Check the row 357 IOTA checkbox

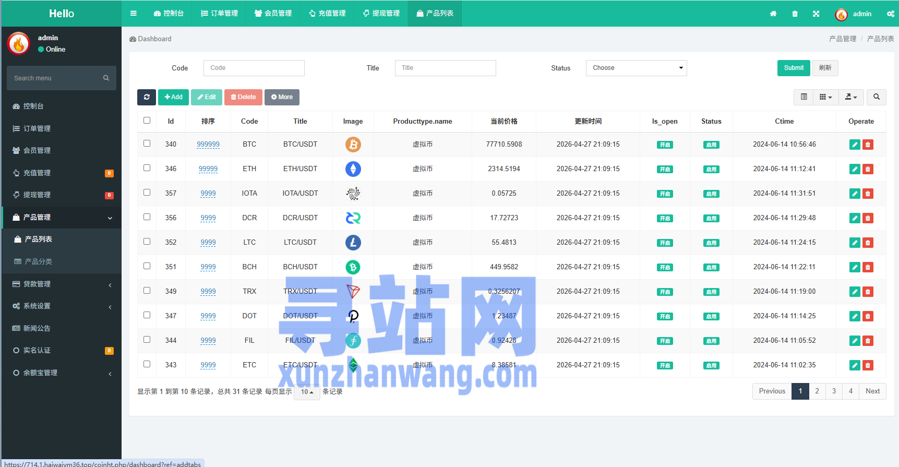pos(147,193)
